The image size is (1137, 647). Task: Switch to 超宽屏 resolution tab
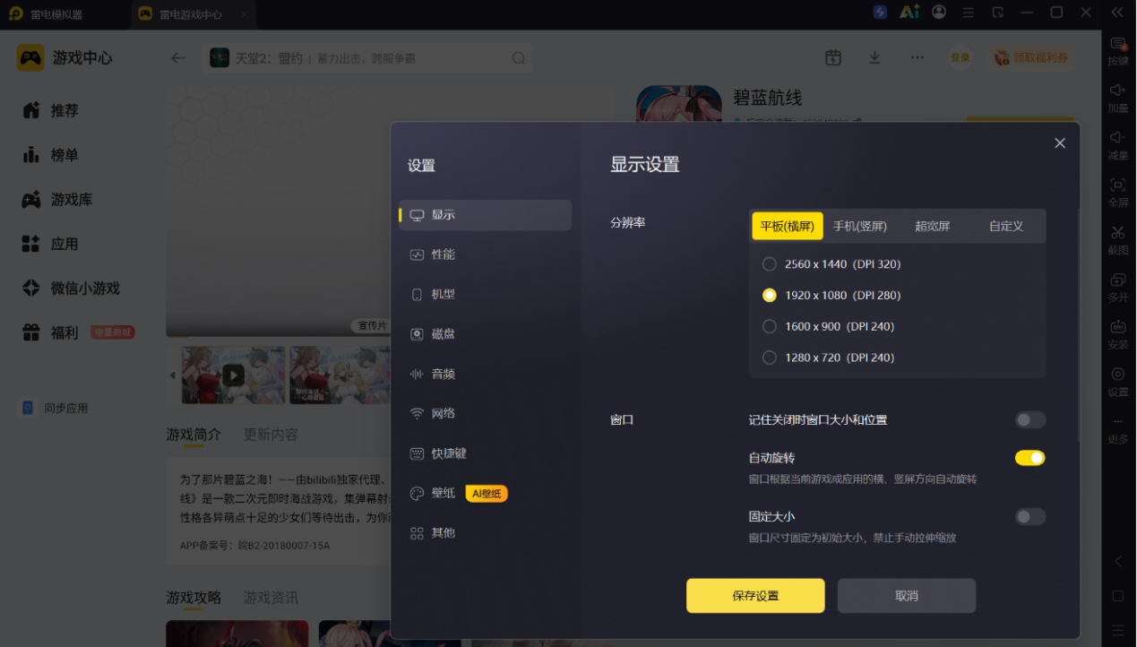(933, 226)
